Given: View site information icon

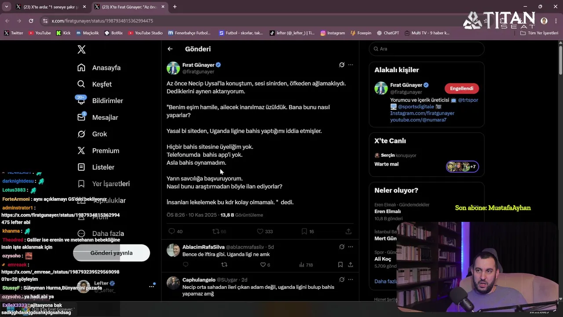Looking at the screenshot, I should [x=45, y=21].
